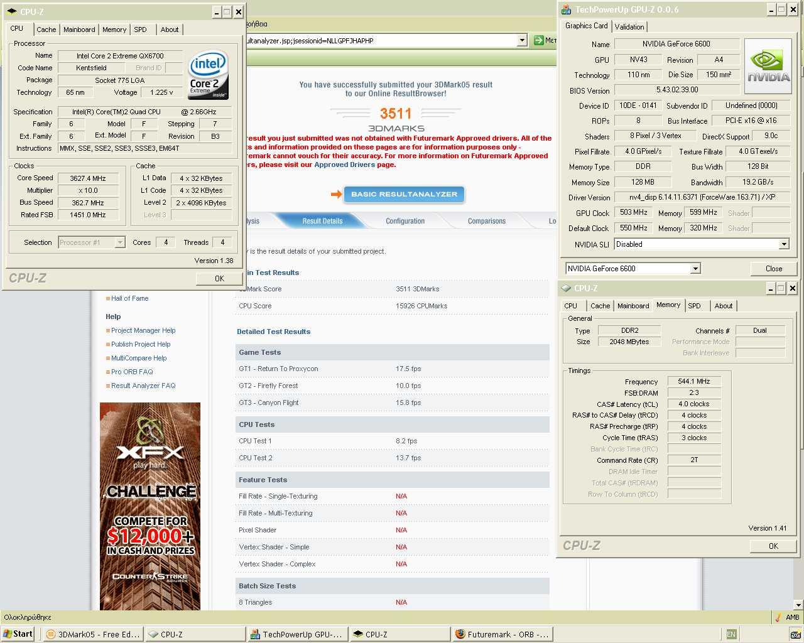Screen dimensions: 804x643
Task: Click the GPU-Z BIOS Version field
Action: pyautogui.click(x=676, y=90)
